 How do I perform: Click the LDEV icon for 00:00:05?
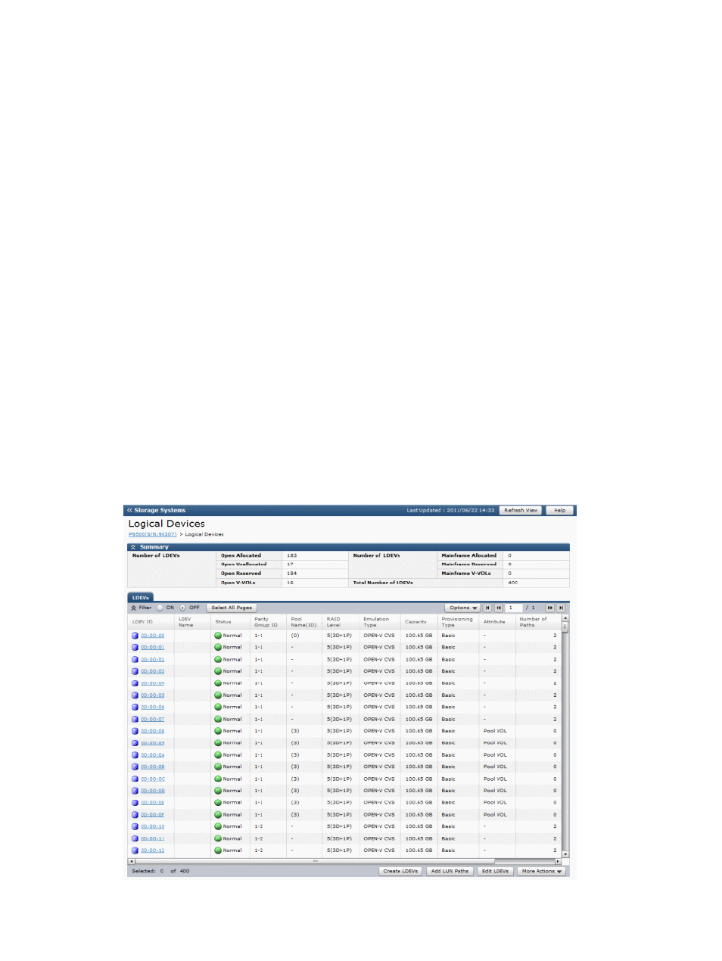pos(135,695)
